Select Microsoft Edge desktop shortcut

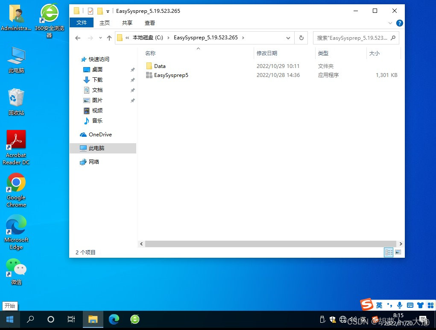[x=16, y=233]
